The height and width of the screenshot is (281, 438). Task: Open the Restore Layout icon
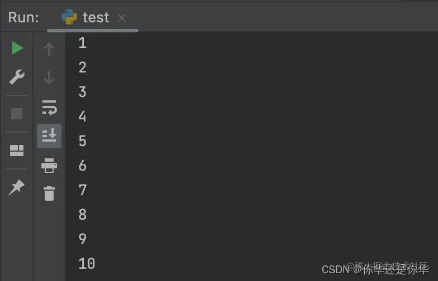(17, 151)
